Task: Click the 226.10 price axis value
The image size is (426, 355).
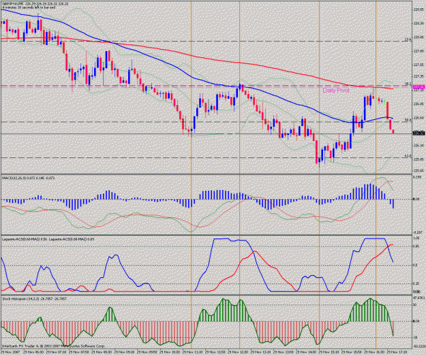Action: pyautogui.click(x=419, y=146)
